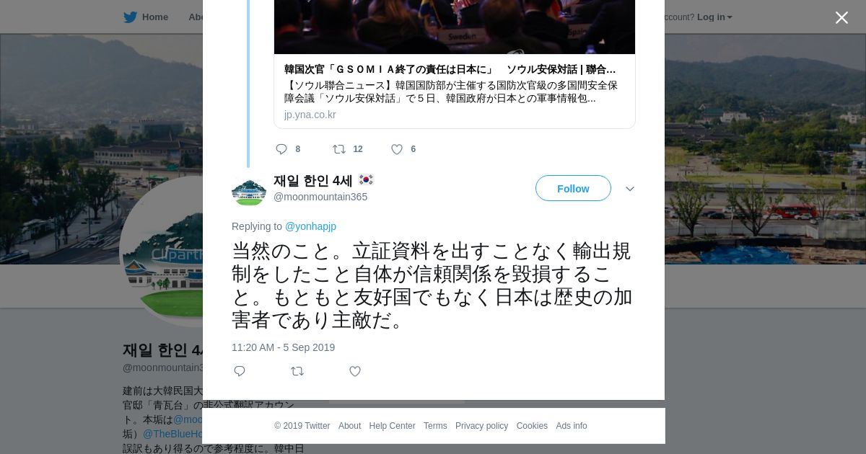Open the Log in dropdown
This screenshot has height=454, width=866.
[x=714, y=17]
